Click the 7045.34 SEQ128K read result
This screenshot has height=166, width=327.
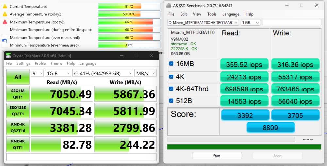62,110
